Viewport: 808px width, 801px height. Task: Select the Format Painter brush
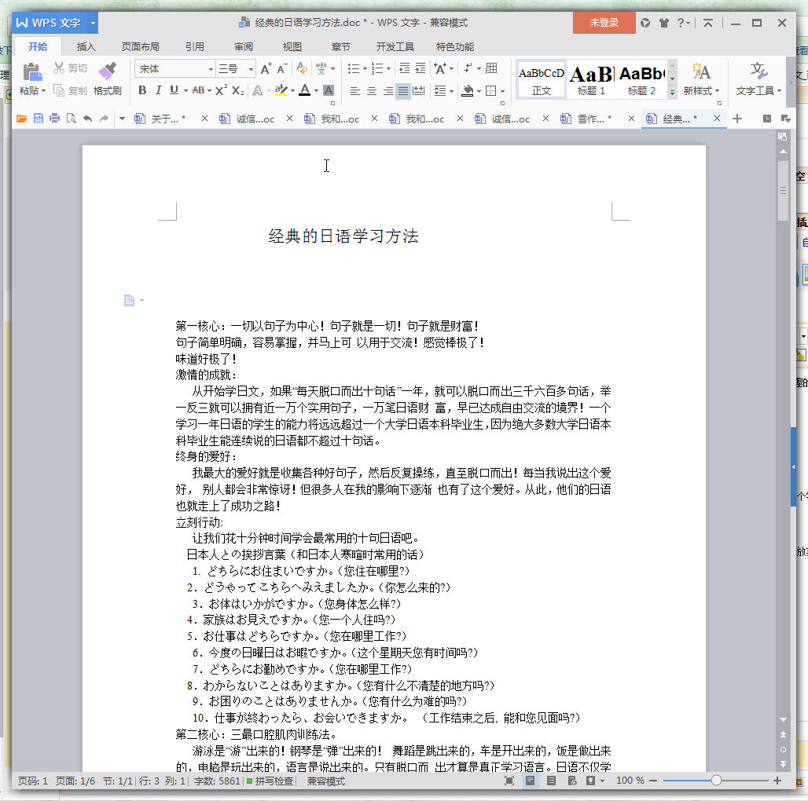pyautogui.click(x=107, y=71)
